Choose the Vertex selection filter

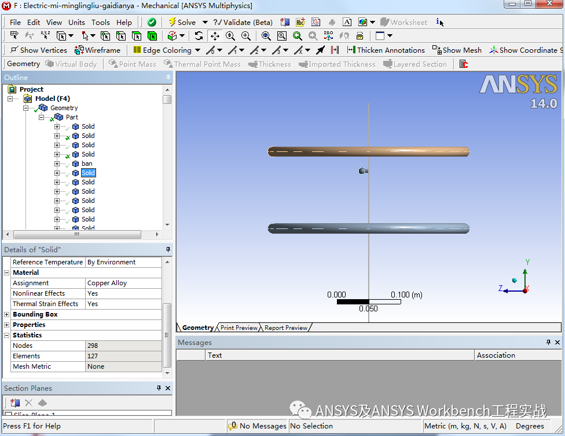[105, 36]
